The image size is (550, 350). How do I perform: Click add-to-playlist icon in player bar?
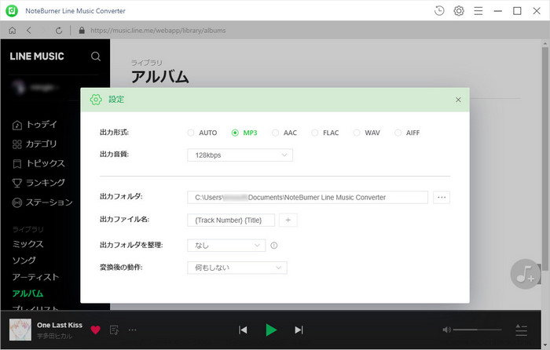(115, 330)
